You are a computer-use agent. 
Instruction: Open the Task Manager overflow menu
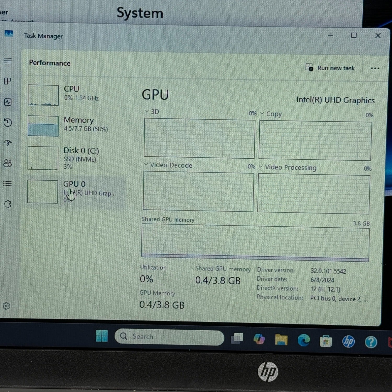point(375,68)
